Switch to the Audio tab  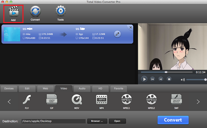pyautogui.click(x=82, y=89)
